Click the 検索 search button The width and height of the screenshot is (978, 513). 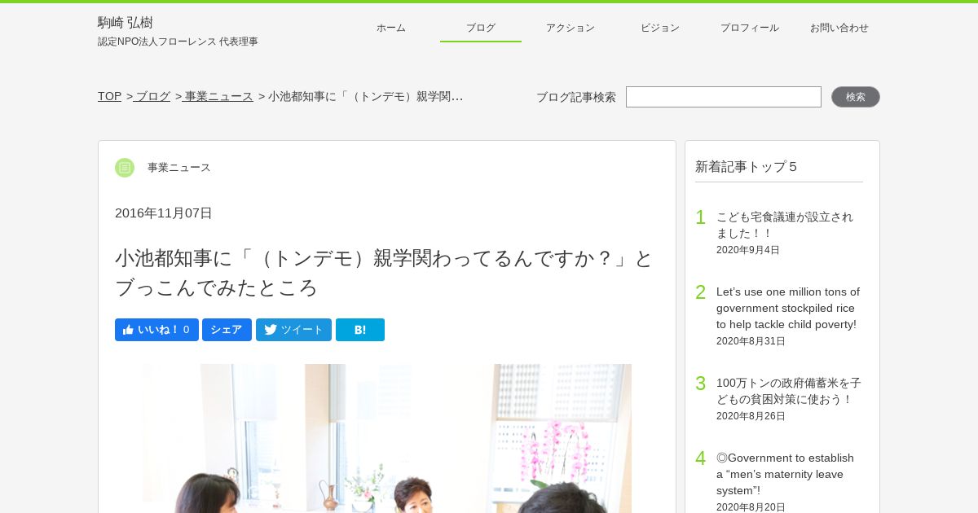click(x=856, y=97)
